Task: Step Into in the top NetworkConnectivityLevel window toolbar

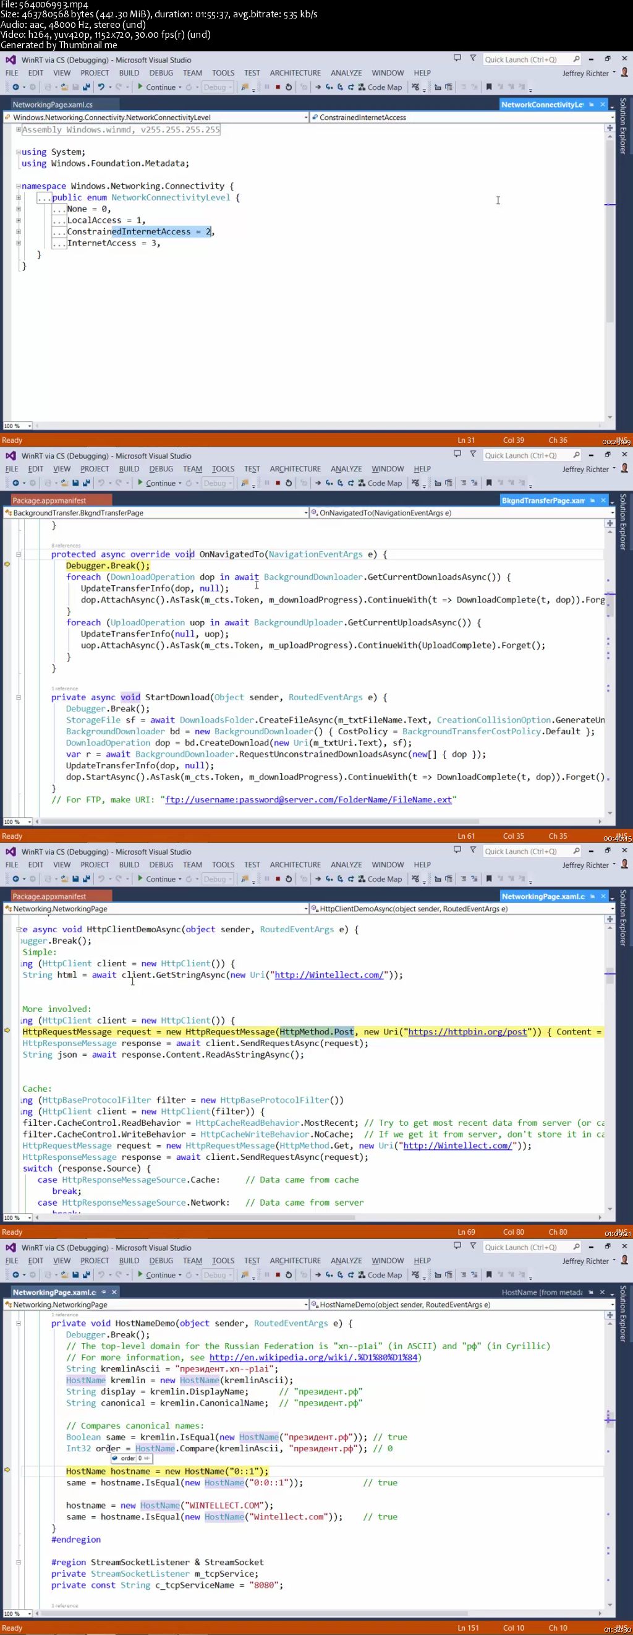Action: [x=329, y=87]
